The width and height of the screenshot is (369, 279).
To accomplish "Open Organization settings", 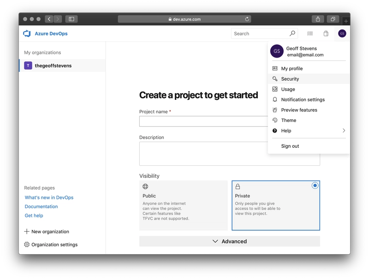I will pos(51,244).
